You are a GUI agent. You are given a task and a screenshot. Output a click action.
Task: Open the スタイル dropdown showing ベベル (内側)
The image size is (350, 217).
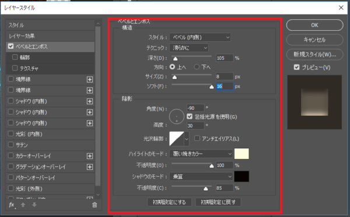(x=200, y=37)
